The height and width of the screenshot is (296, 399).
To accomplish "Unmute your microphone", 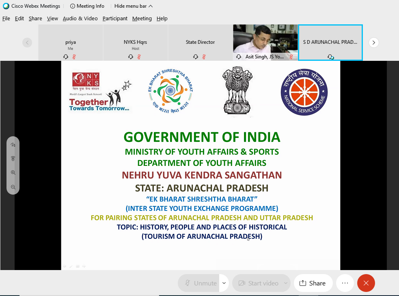I will pos(198,283).
